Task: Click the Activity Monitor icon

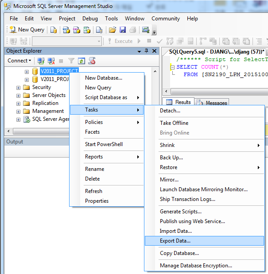Action: click(145, 30)
